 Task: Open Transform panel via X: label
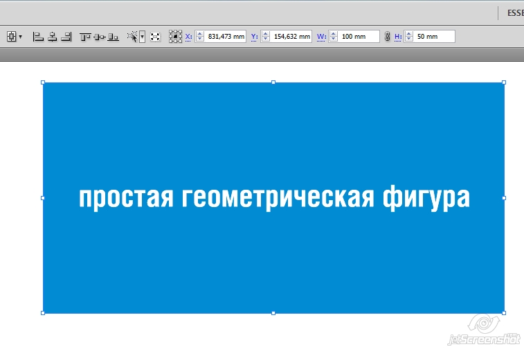188,37
